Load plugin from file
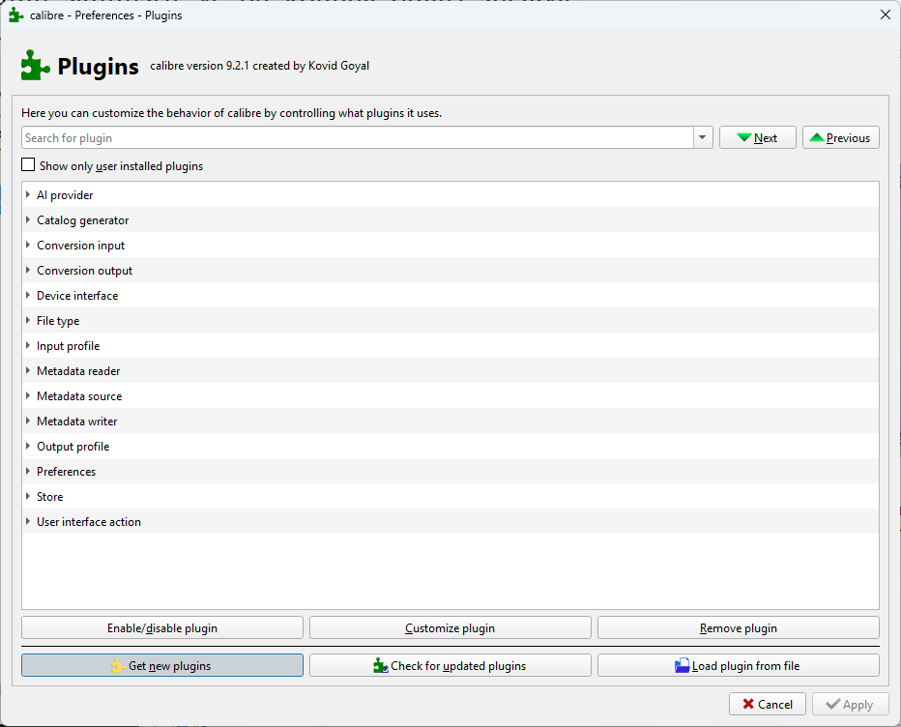This screenshot has width=901, height=727. point(738,665)
